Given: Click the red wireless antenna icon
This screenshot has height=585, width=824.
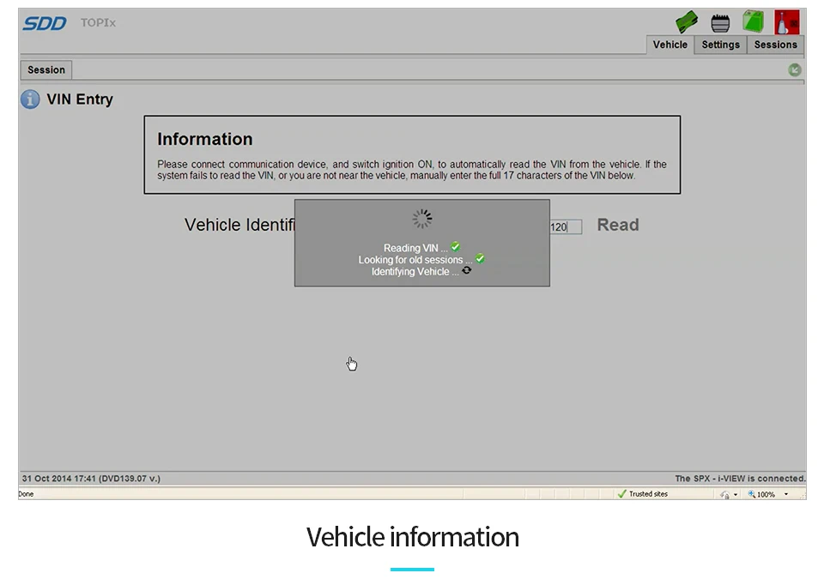Looking at the screenshot, I should tap(787, 22).
